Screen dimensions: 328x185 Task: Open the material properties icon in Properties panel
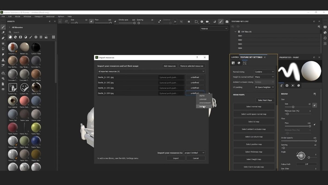click(x=298, y=86)
